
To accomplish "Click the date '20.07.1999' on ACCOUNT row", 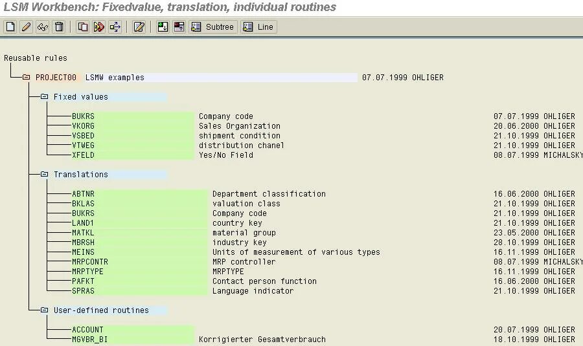I will pos(516,330).
